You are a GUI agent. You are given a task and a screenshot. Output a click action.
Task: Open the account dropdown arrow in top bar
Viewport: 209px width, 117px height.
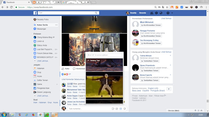(x=172, y=13)
